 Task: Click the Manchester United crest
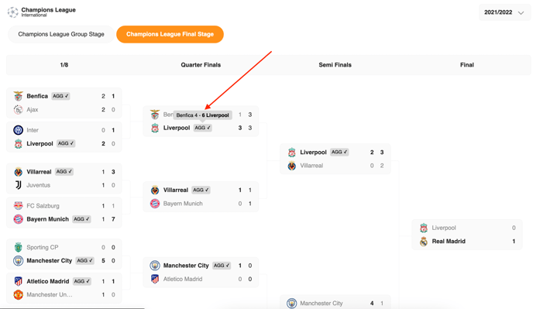[x=18, y=295]
